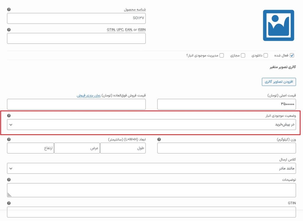Tick the مجازی checkbox
This screenshot has width=303, height=221.
click(243, 55)
